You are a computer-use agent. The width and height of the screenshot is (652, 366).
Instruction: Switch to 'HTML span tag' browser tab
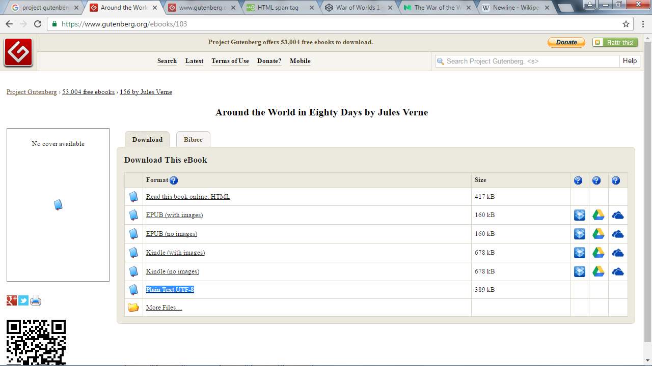[x=280, y=8]
